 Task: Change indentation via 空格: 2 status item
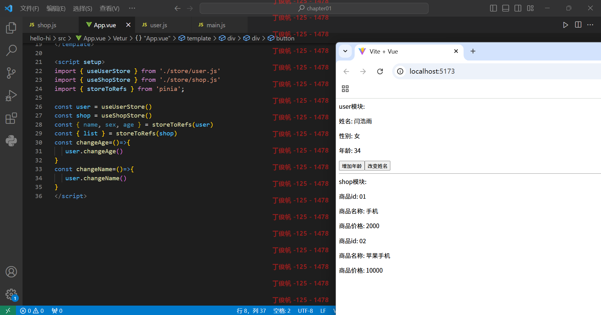[x=282, y=311]
